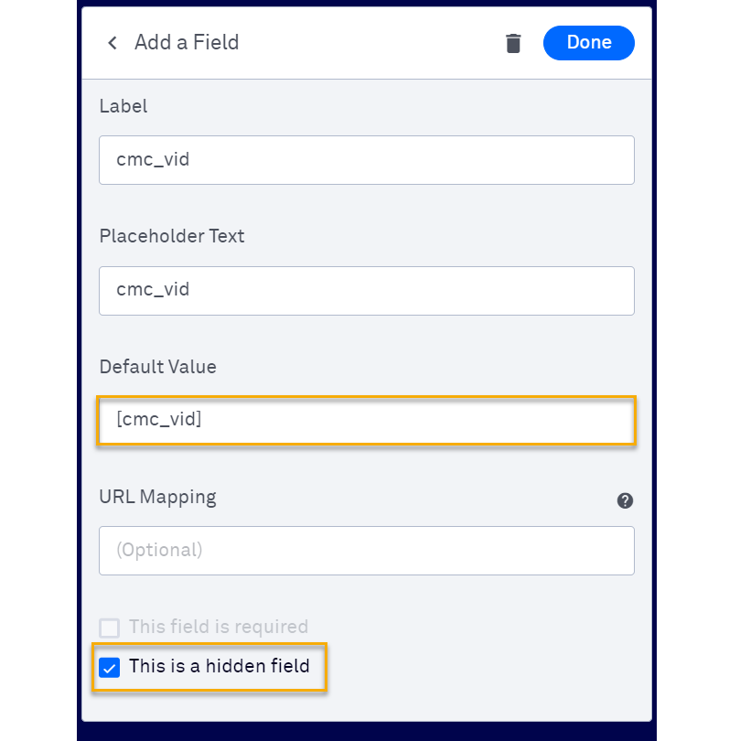This screenshot has height=741, width=740.
Task: Click the URL Mapping (Optional) input
Action: [x=366, y=551]
